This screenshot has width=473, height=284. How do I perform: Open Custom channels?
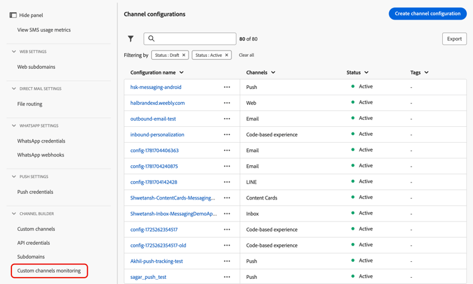tap(36, 229)
